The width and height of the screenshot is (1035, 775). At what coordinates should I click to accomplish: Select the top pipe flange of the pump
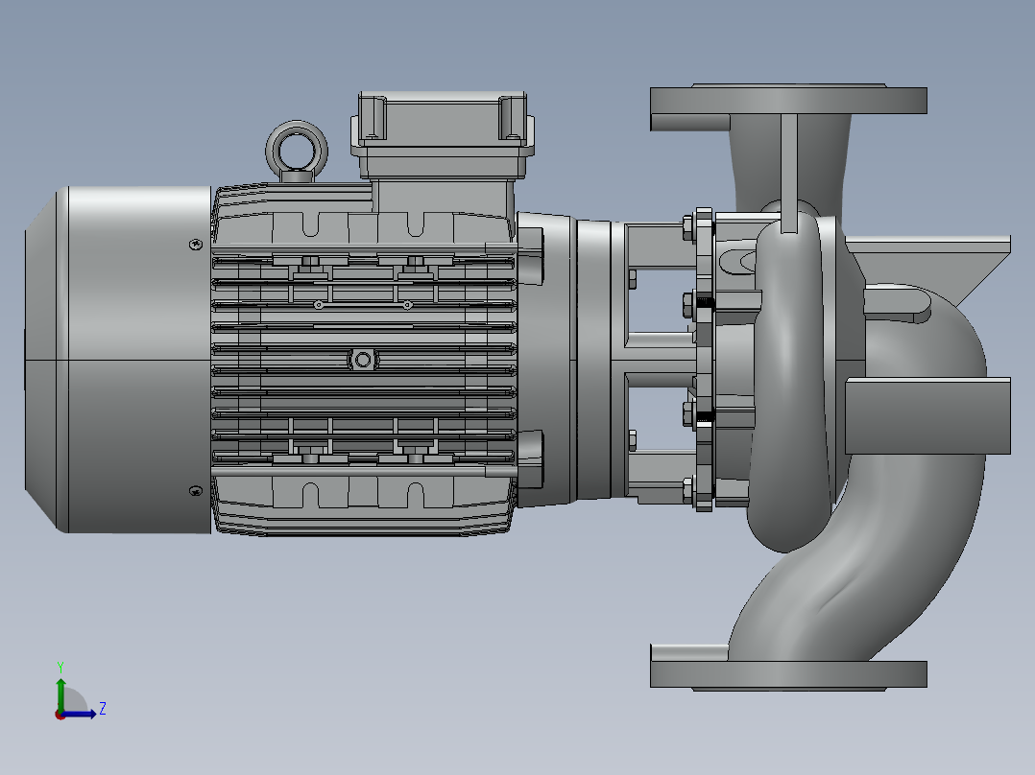click(x=789, y=99)
